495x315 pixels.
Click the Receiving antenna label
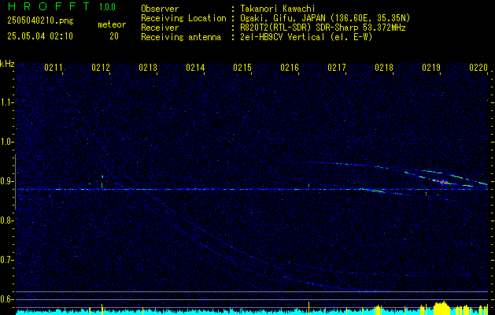click(181, 37)
